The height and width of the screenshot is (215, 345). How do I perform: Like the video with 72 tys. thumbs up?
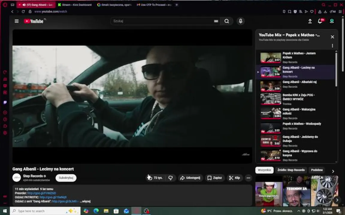point(155,178)
